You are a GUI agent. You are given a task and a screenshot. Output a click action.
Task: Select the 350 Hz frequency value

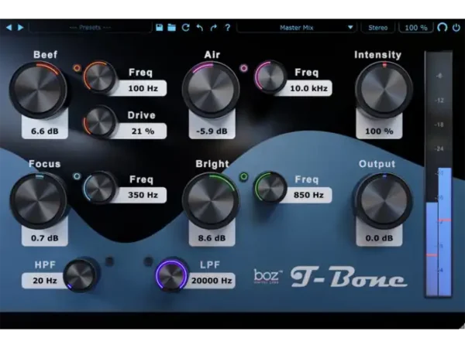pyautogui.click(x=143, y=195)
